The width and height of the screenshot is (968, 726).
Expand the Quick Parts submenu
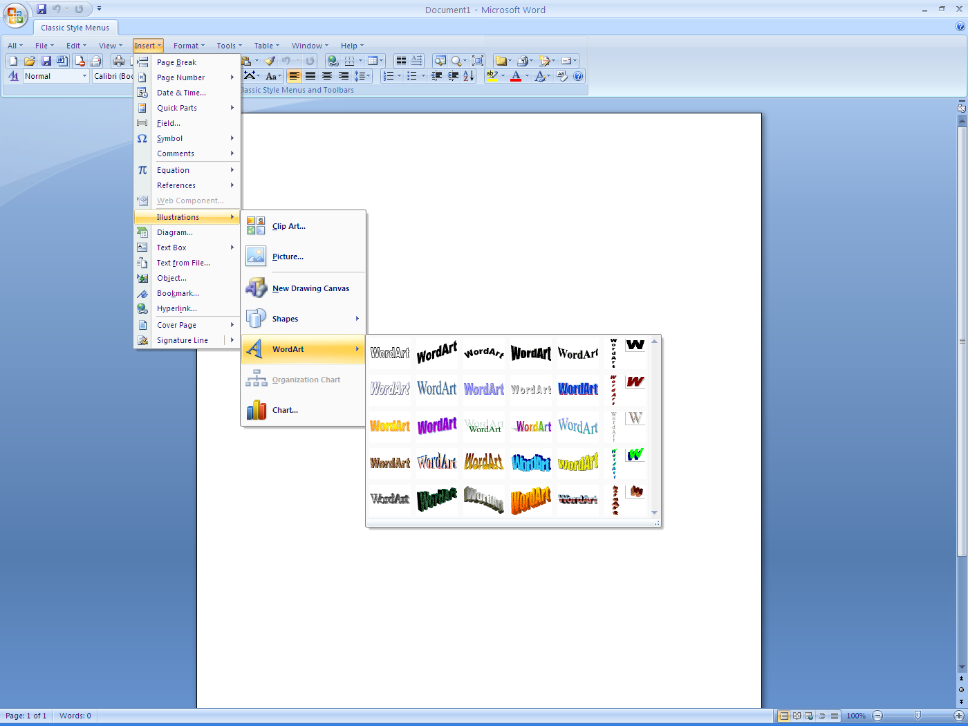(187, 108)
